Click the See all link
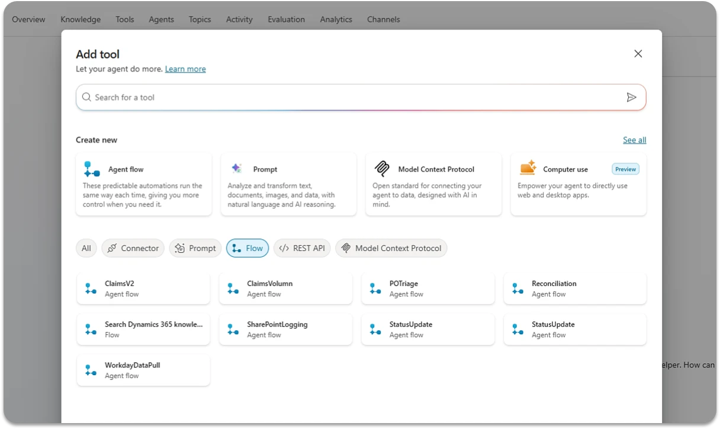This screenshot has width=720, height=429. click(x=634, y=140)
